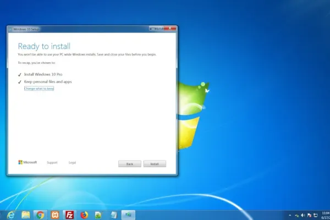This screenshot has height=220, width=330.
Task: Click the You won't be able to use your PC sentence
Action: pyautogui.click(x=87, y=54)
